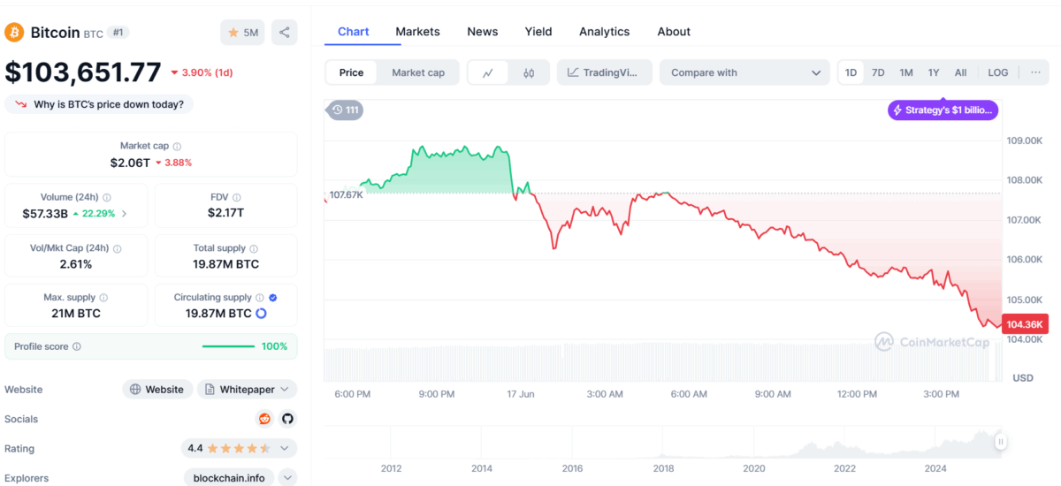Open info icon next to Volume (24h)
The width and height of the screenshot is (1061, 486).
[107, 198]
